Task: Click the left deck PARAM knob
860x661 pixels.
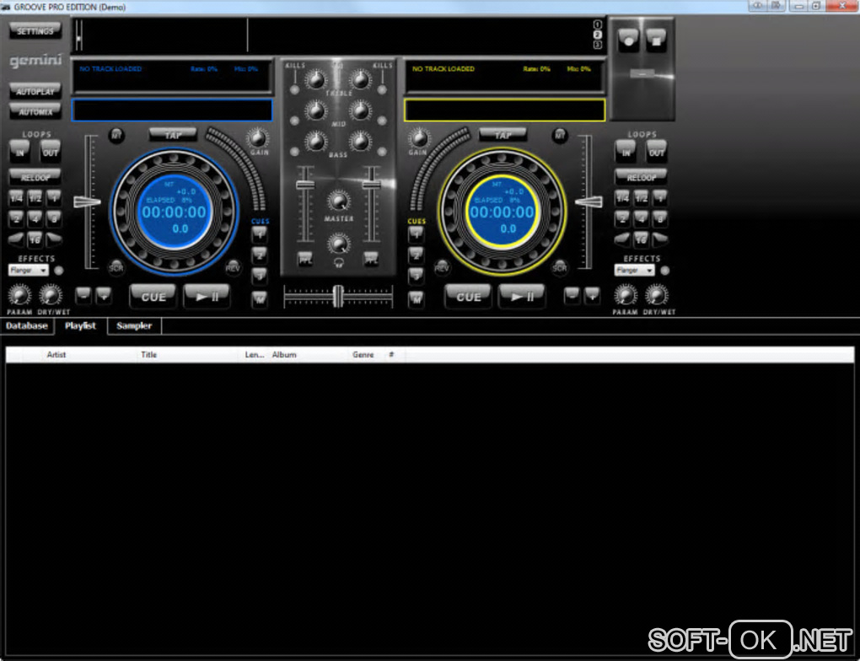Action: click(x=19, y=295)
